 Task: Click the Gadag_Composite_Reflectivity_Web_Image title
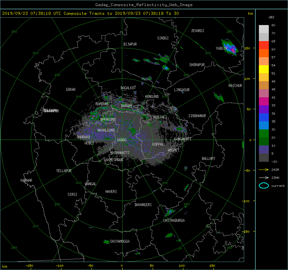144,5
